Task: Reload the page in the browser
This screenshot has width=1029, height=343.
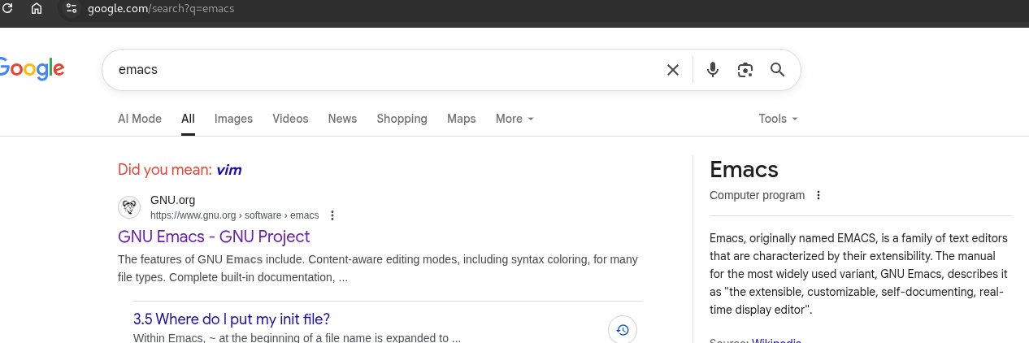Action: pos(7,8)
